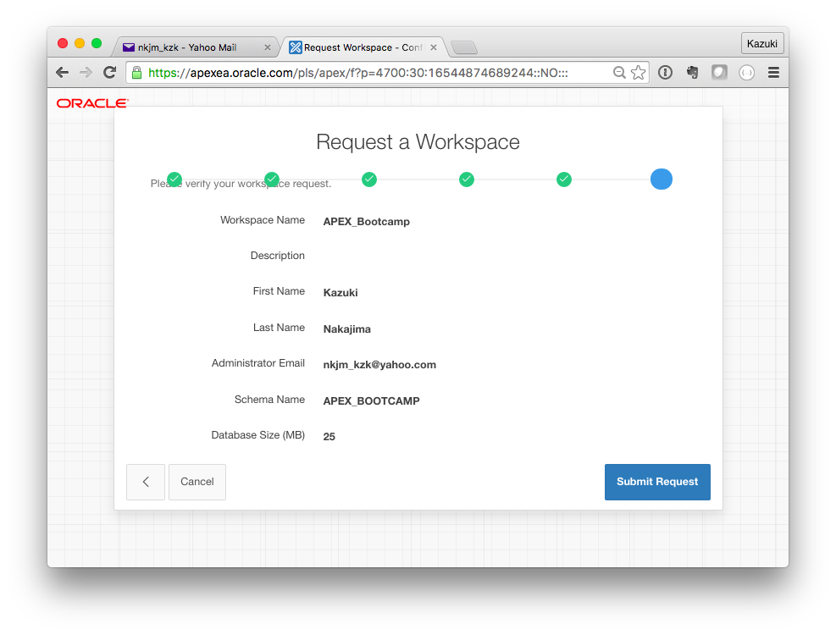Maximize the window with green button
Image resolution: width=836 pixels, height=635 pixels.
tap(97, 43)
